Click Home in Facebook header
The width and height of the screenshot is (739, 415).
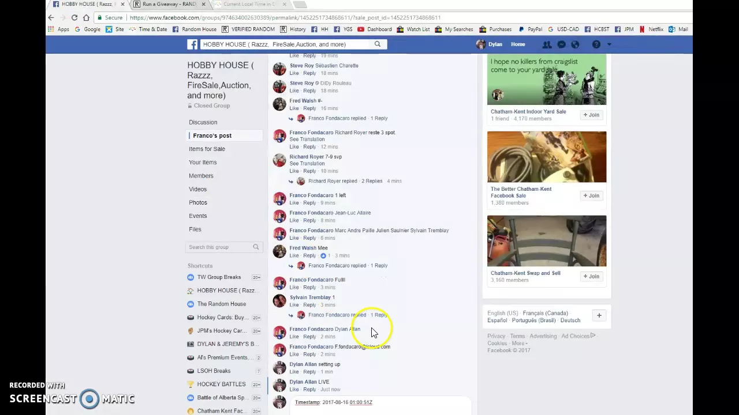click(x=518, y=44)
